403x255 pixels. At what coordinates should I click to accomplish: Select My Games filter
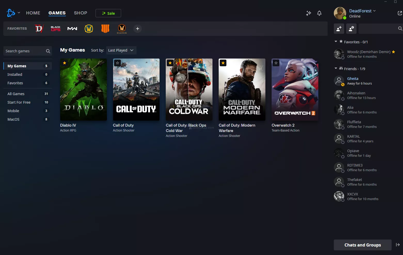point(28,66)
